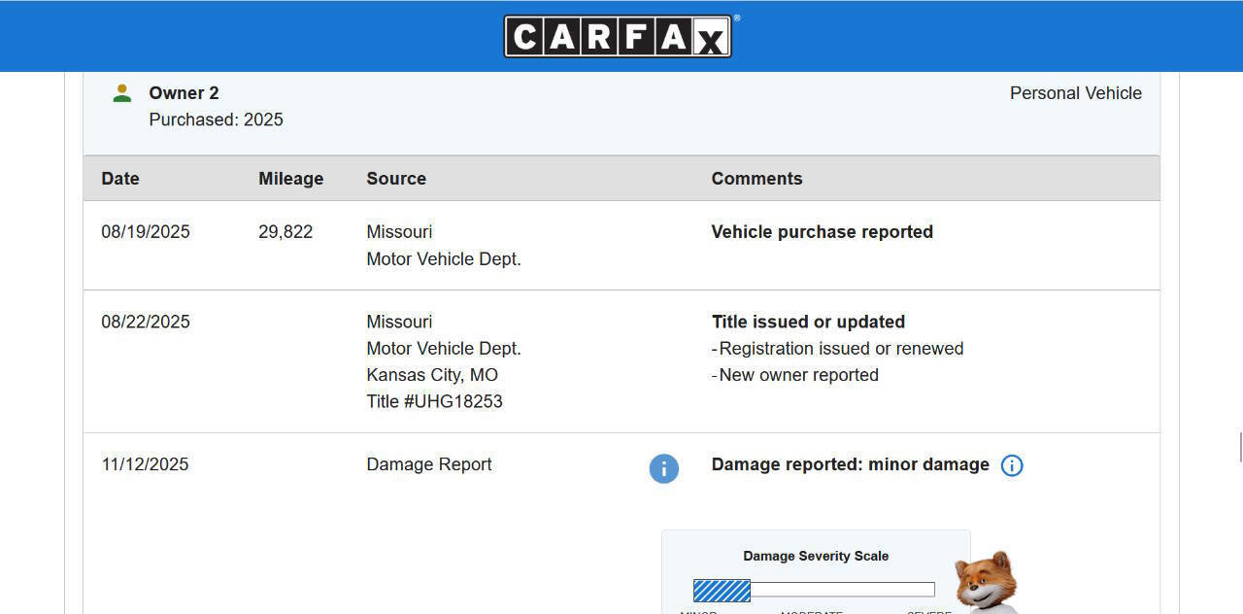
Task: Select the Source column header
Action: click(396, 179)
